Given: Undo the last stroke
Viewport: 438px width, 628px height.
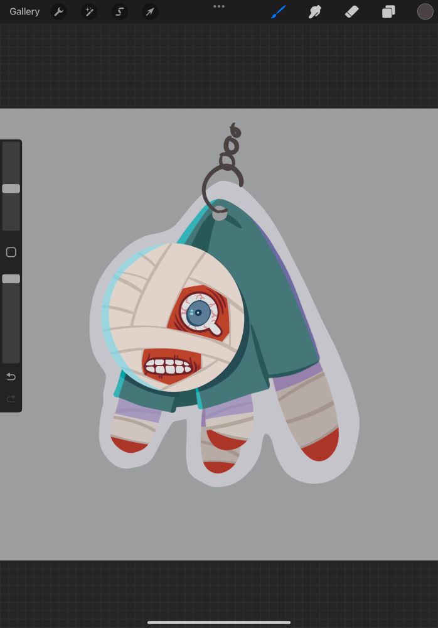Looking at the screenshot, I should 11,376.
